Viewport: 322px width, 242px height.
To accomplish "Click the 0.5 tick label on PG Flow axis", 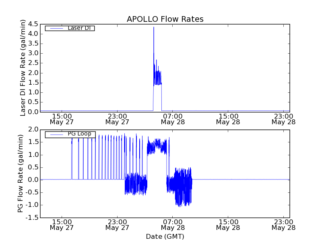I will pos(33,167).
